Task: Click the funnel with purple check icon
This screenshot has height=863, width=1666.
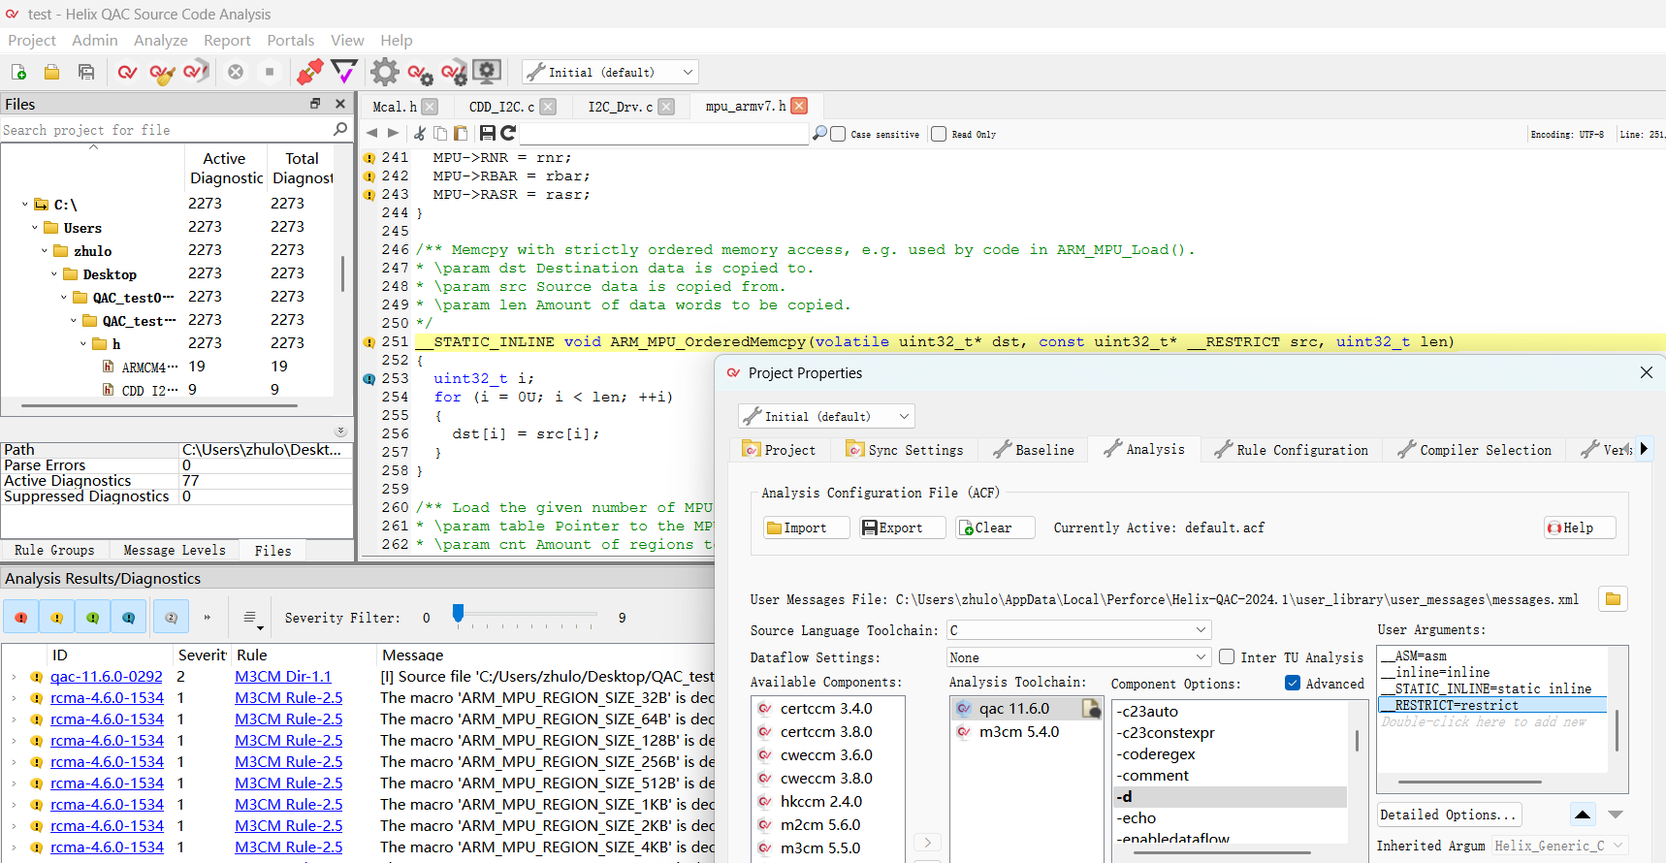Action: (344, 72)
